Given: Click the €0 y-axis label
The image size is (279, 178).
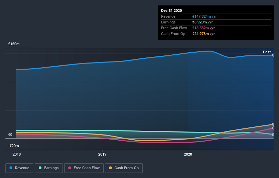Looking at the screenshot, I should coord(10,135).
